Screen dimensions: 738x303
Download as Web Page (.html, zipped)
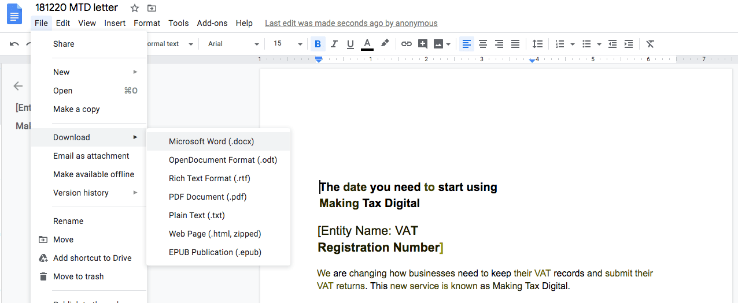click(219, 234)
